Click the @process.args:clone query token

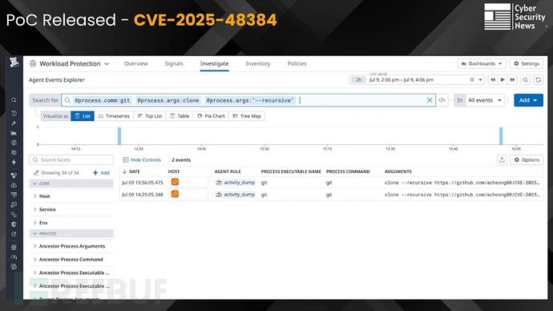(x=168, y=100)
